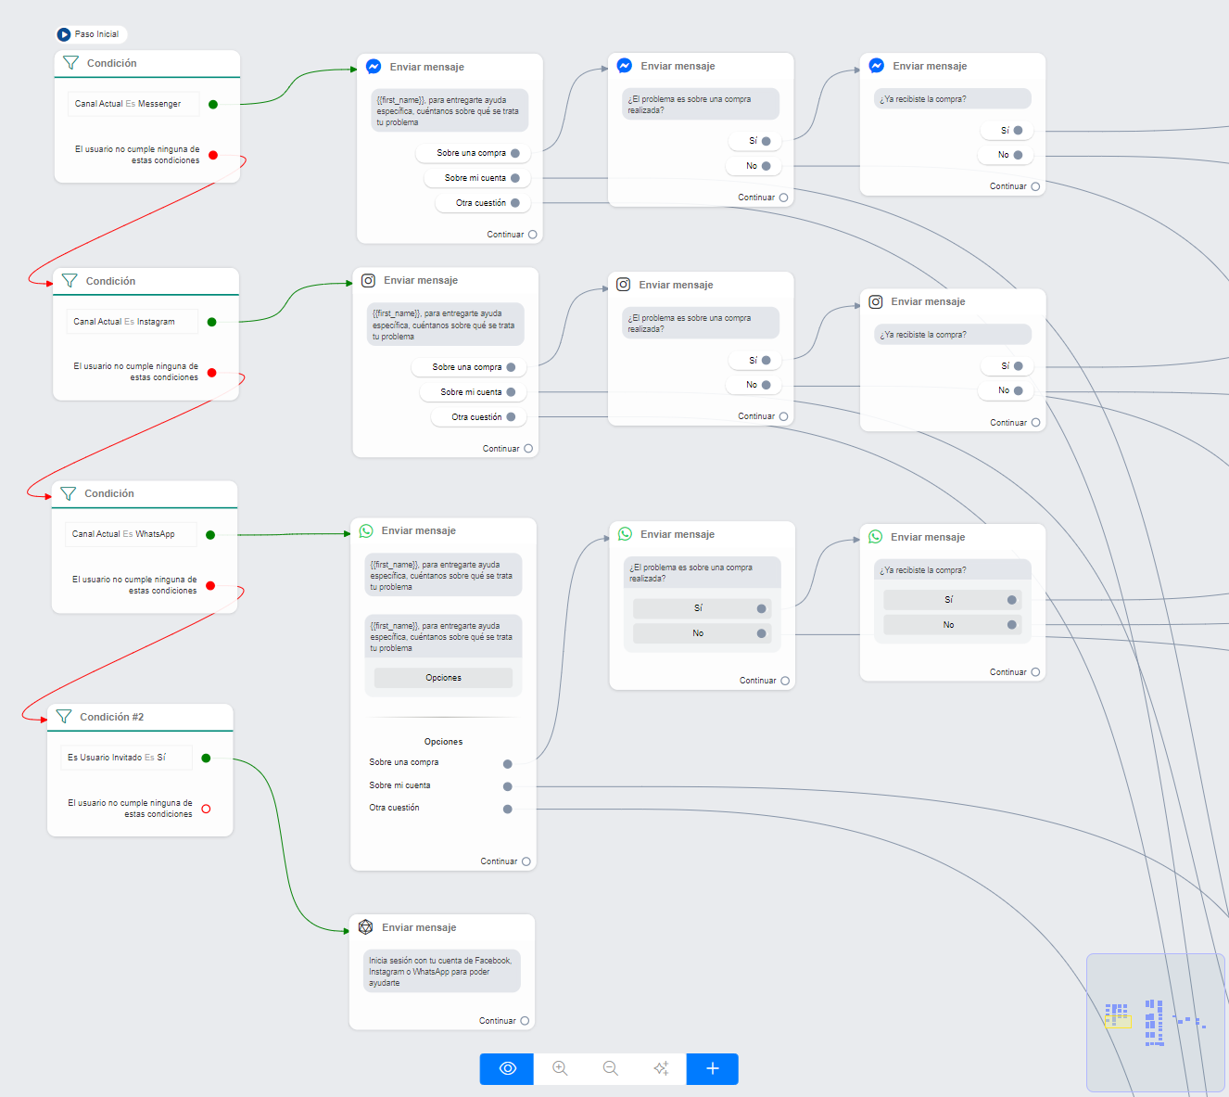Click the zoom in magnifier icon

pos(560,1068)
